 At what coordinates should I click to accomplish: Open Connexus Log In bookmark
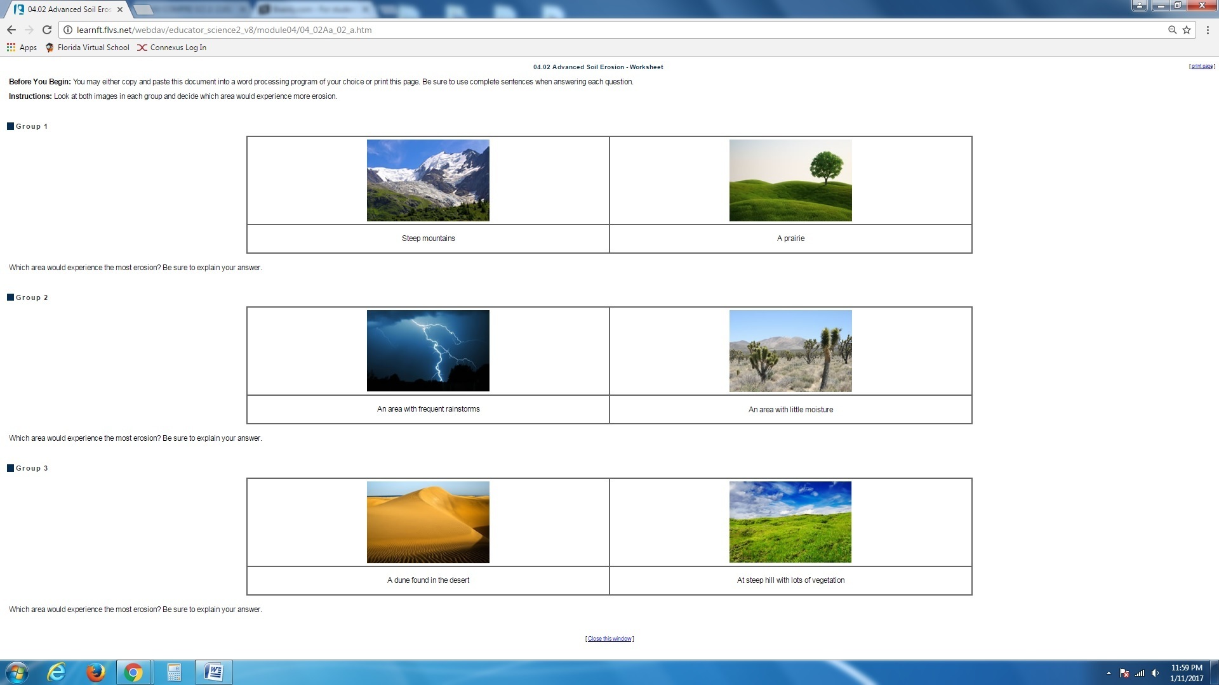click(172, 48)
